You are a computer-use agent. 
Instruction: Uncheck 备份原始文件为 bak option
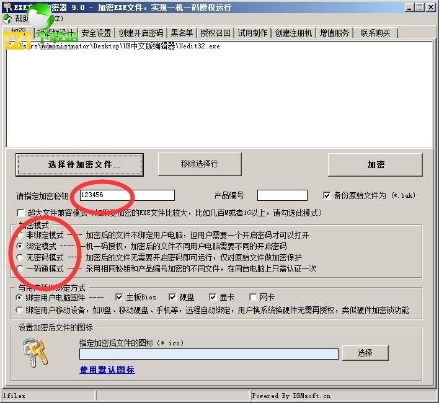[326, 195]
